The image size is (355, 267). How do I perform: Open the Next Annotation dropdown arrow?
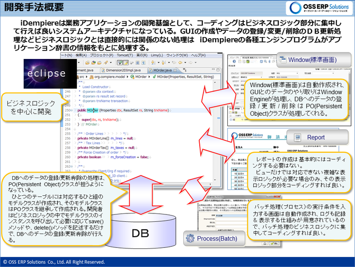pyautogui.click(x=158, y=63)
